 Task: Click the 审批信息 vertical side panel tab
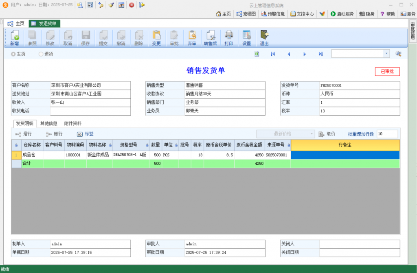tap(413, 31)
